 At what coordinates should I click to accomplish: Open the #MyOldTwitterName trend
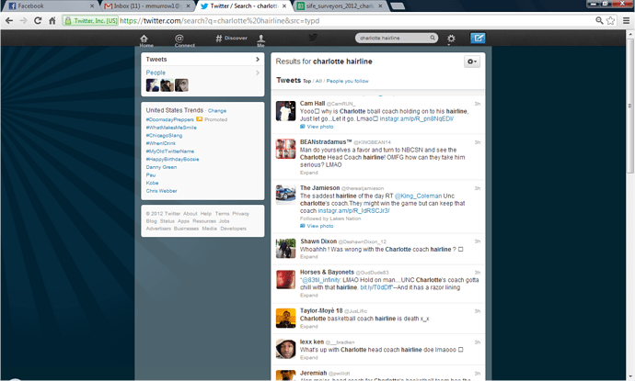point(170,151)
